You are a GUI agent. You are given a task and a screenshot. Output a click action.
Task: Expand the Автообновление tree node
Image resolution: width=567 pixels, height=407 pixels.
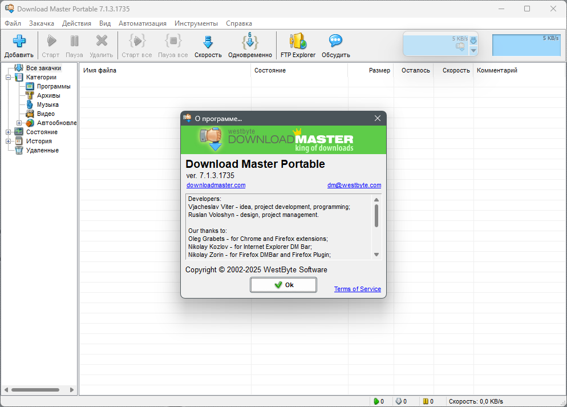click(19, 123)
